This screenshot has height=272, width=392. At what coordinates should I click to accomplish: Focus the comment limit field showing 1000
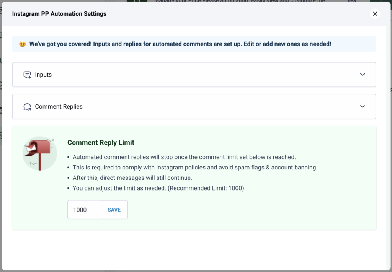coord(86,210)
